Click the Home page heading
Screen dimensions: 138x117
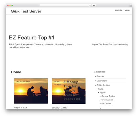click(x=16, y=72)
